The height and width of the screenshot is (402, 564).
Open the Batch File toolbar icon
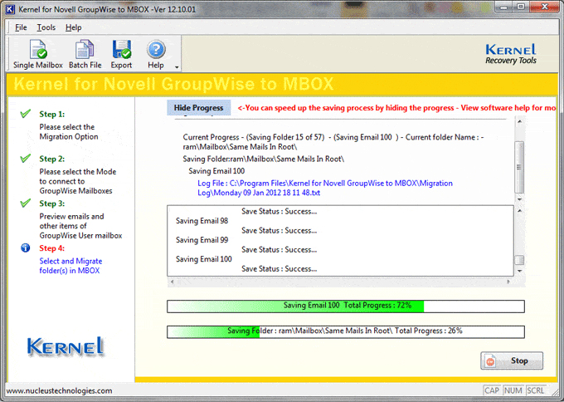click(x=85, y=54)
